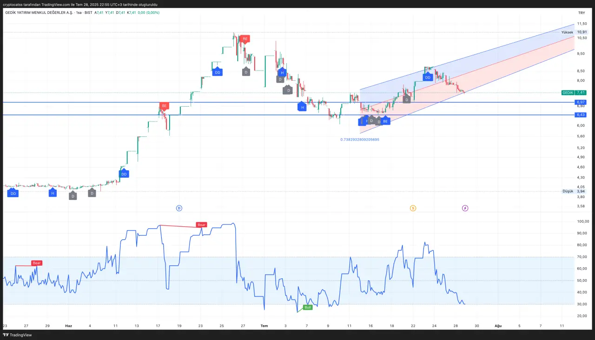
Task: Select the 6,97 horizontal line price label
Action: pos(580,102)
